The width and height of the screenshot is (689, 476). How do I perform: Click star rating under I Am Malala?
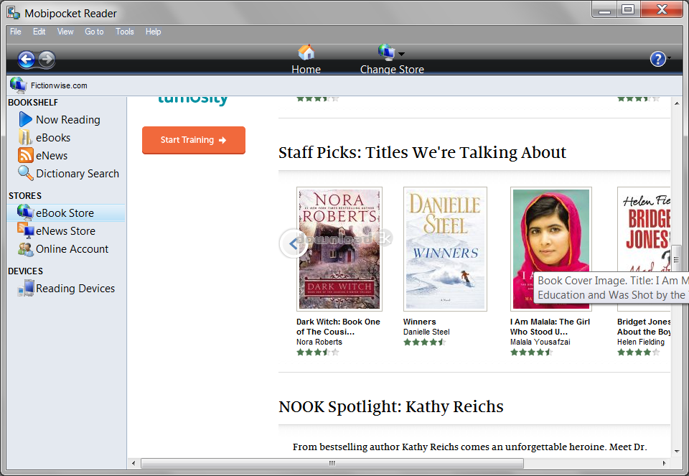tap(531, 352)
